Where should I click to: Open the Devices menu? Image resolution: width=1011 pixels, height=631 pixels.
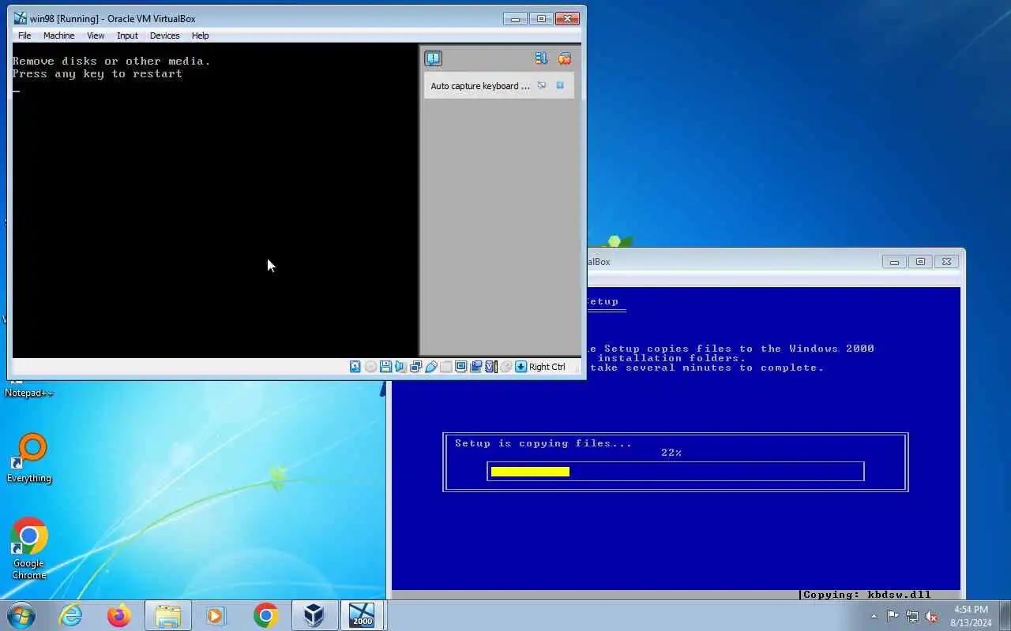click(165, 35)
